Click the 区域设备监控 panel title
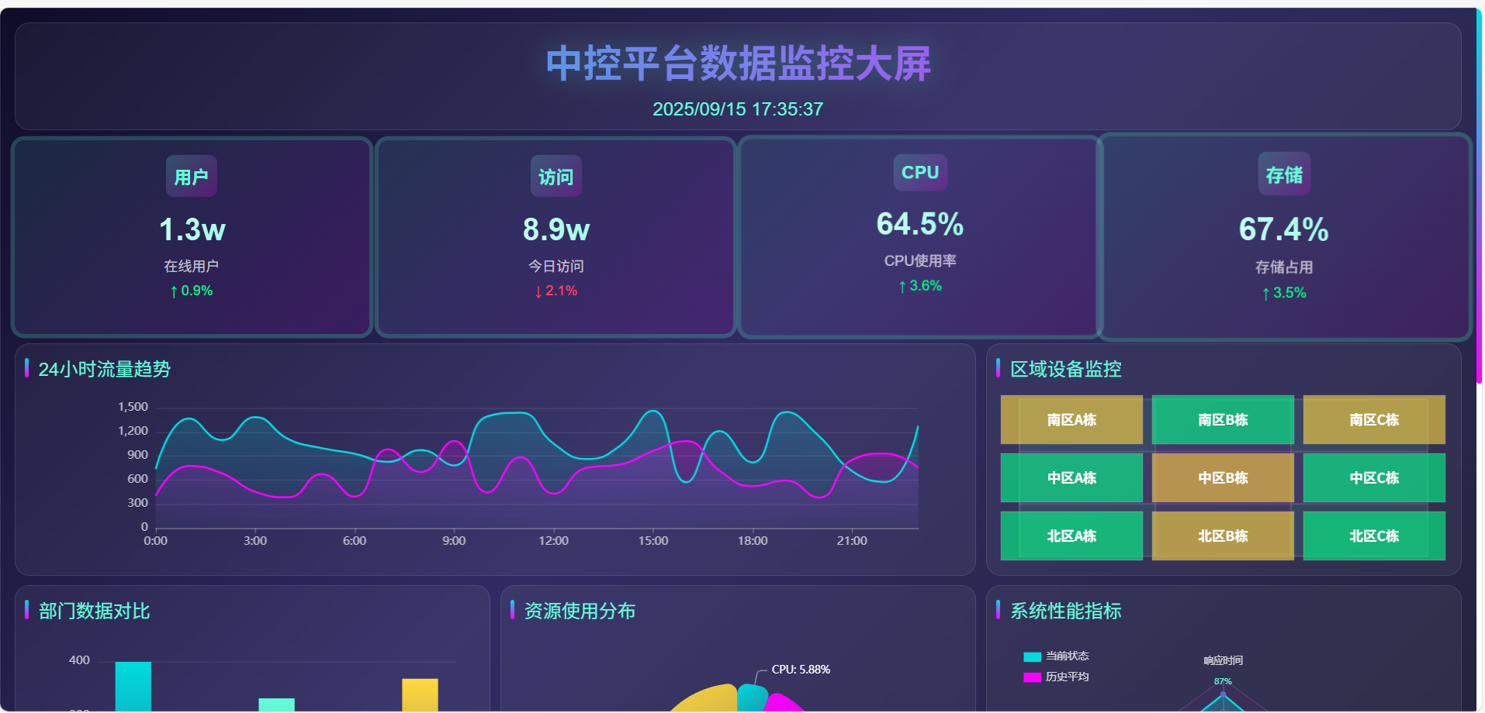Screen dimensions: 1485x713 (1066, 369)
